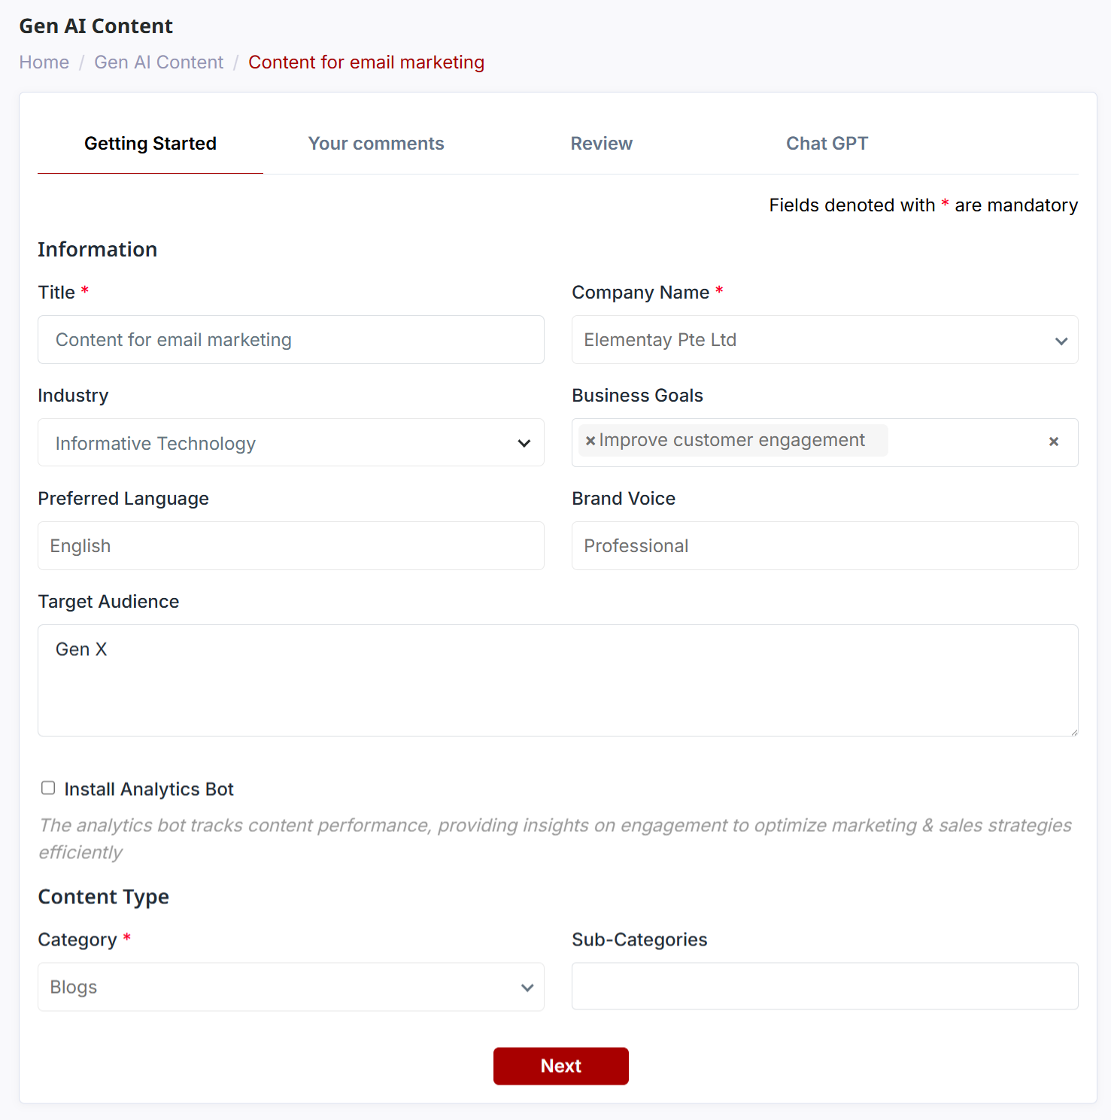Viewport: 1111px width, 1120px height.
Task: Open the Category dropdown showing Blogs
Action: coord(290,987)
